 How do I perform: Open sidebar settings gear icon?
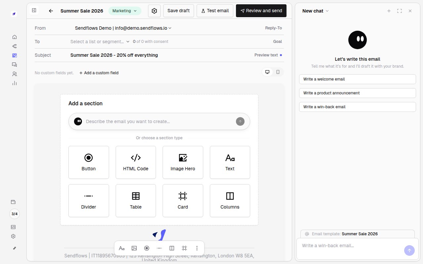(13, 236)
